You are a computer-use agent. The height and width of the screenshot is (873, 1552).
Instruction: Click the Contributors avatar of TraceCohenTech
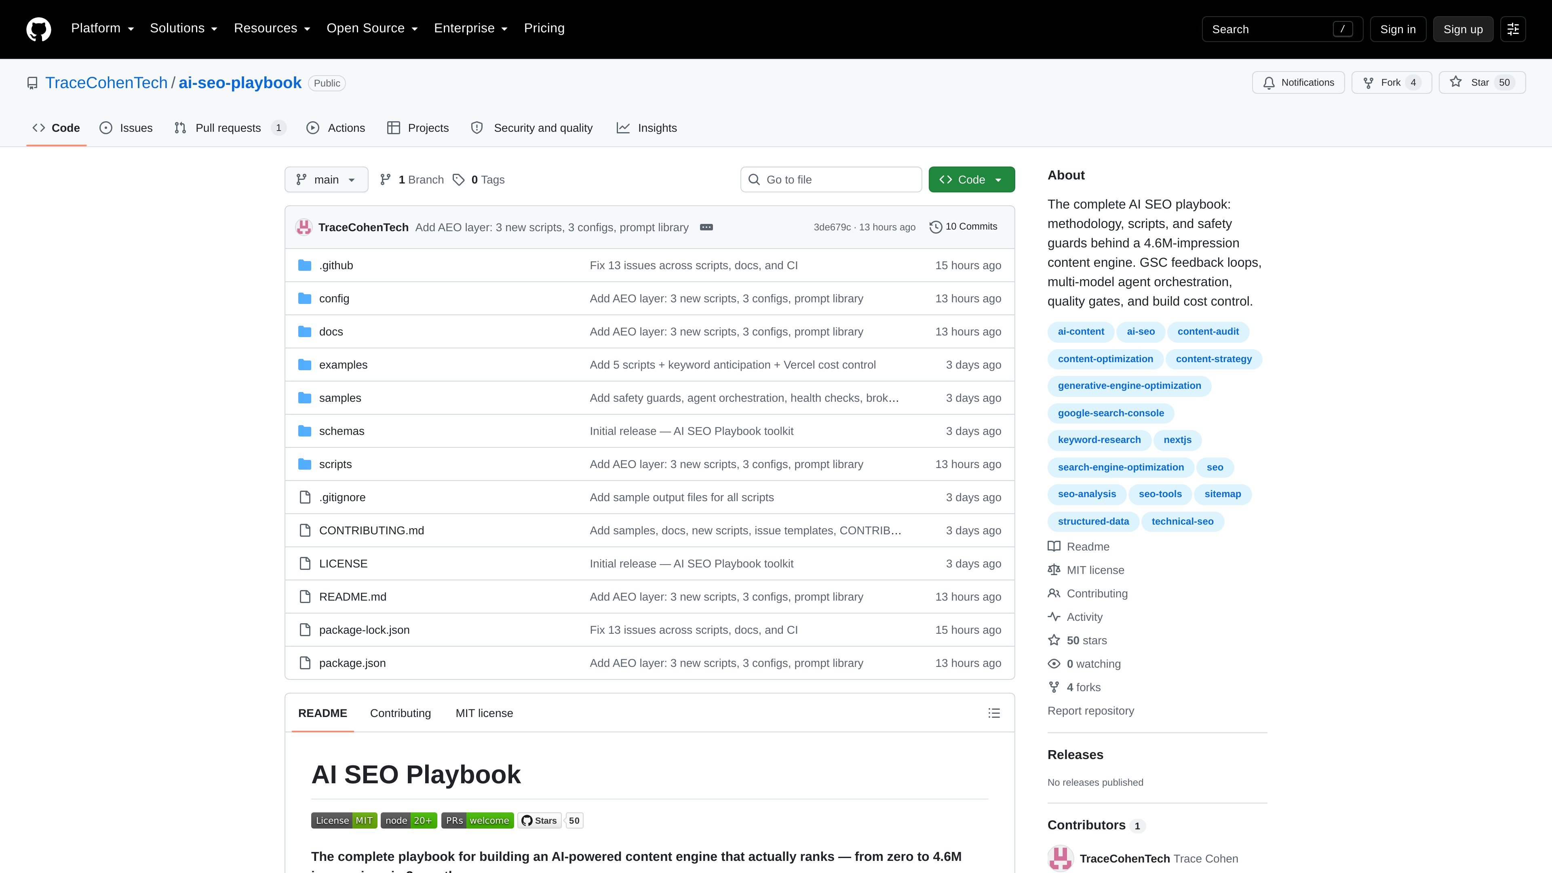coord(1061,858)
